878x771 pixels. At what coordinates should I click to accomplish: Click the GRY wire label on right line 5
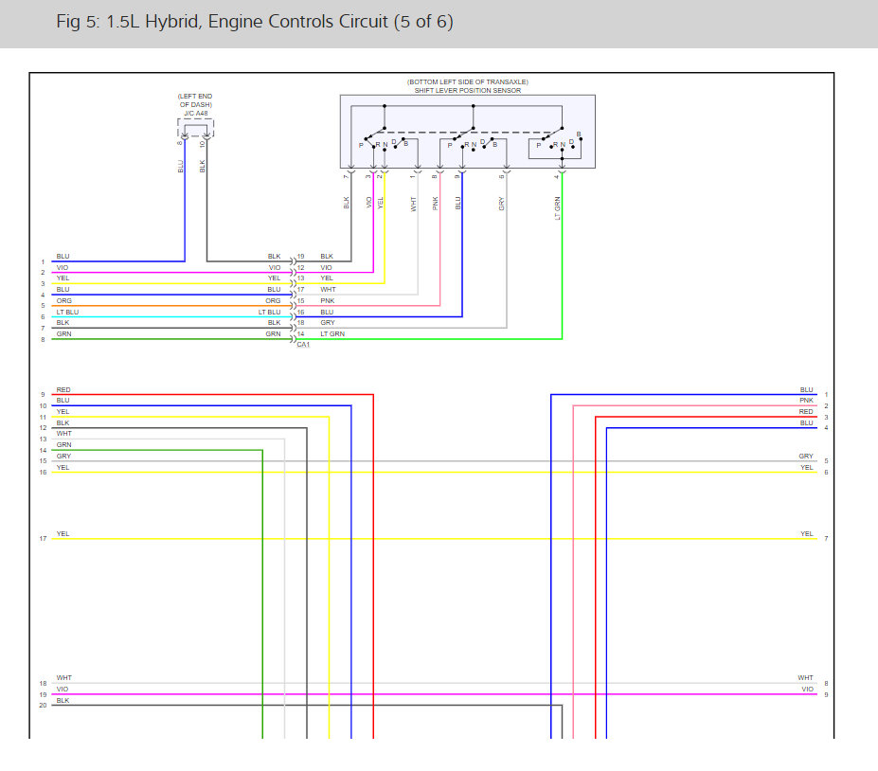pyautogui.click(x=806, y=456)
